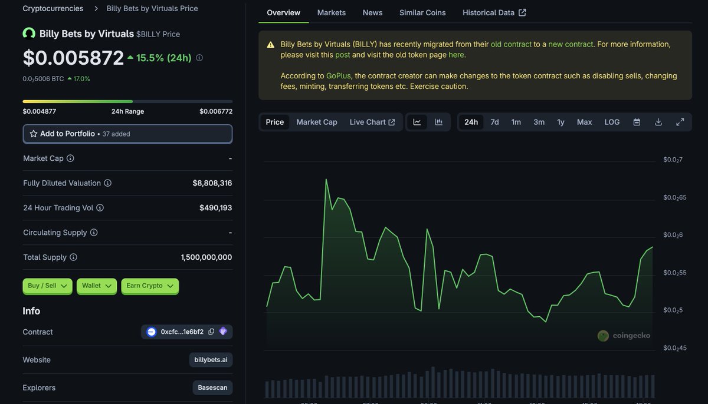The height and width of the screenshot is (404, 708).
Task: Open the Similar Coins tab
Action: (x=422, y=12)
